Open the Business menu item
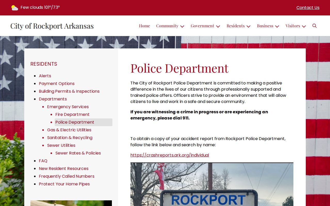The image size is (330, 206). pos(265,26)
